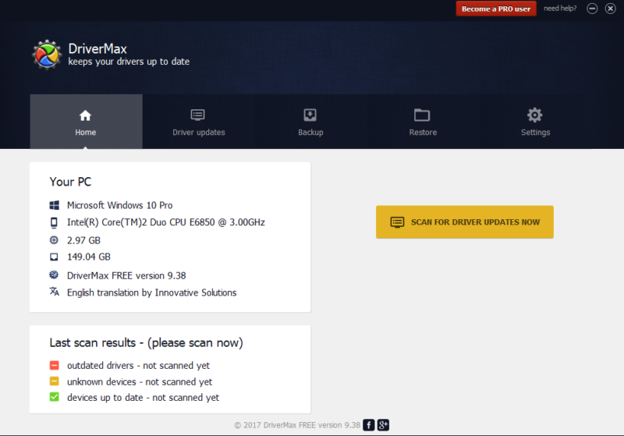The width and height of the screenshot is (624, 436).
Task: Click the green devices up to date checkmark
Action: [54, 397]
